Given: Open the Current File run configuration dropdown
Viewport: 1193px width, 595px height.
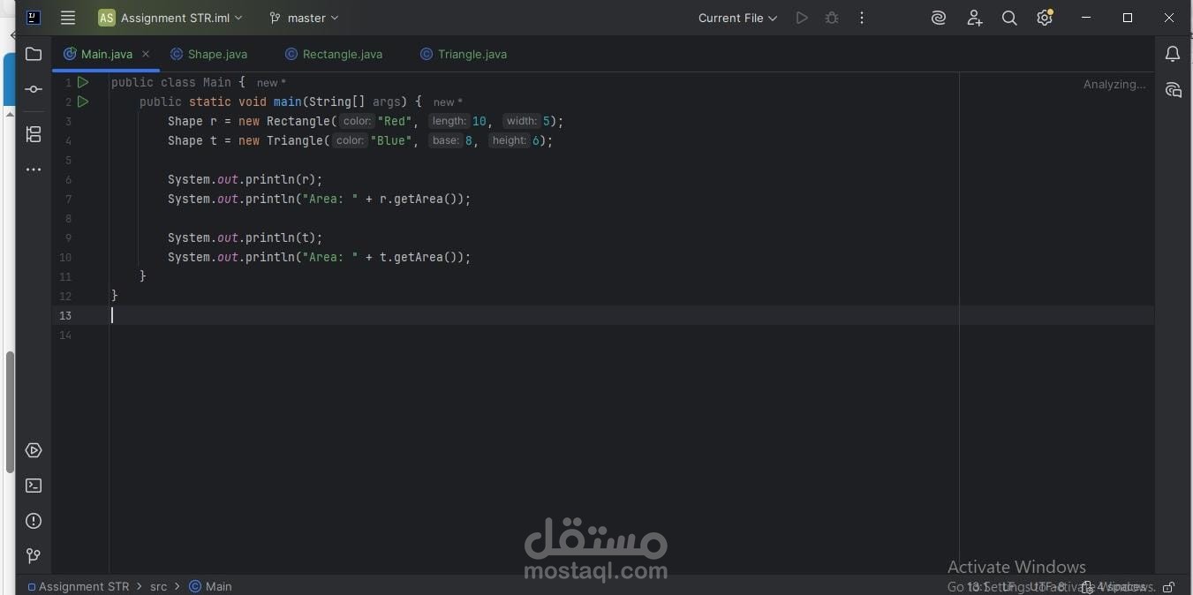Looking at the screenshot, I should [737, 18].
